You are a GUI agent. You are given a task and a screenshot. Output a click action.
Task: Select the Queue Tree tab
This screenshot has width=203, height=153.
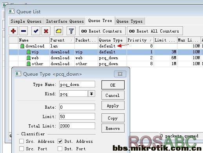pos(100,20)
